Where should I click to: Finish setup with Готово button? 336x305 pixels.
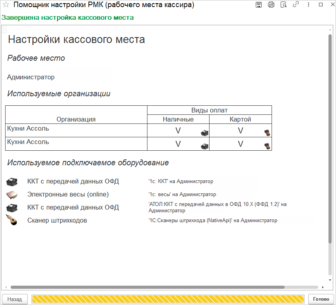point(321,299)
